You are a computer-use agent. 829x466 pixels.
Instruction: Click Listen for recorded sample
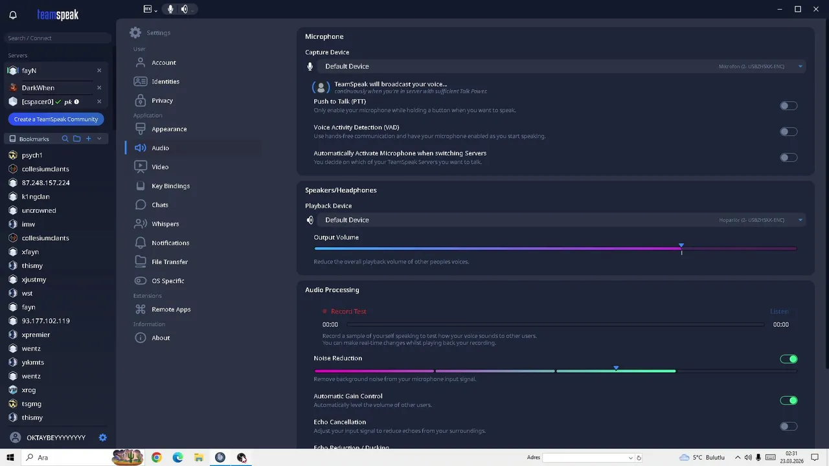click(779, 311)
